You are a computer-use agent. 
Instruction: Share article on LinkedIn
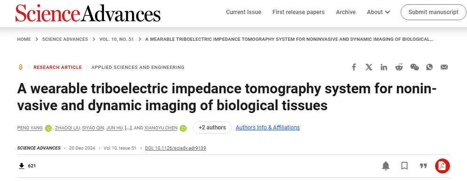[384, 67]
